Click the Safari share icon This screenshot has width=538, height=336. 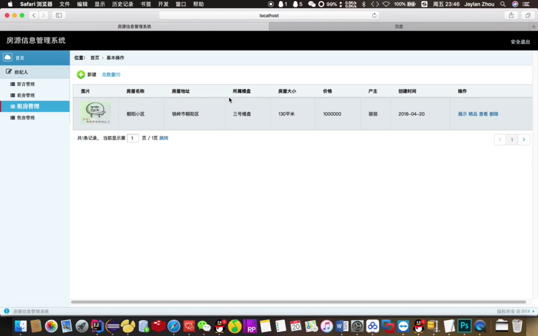(511, 15)
